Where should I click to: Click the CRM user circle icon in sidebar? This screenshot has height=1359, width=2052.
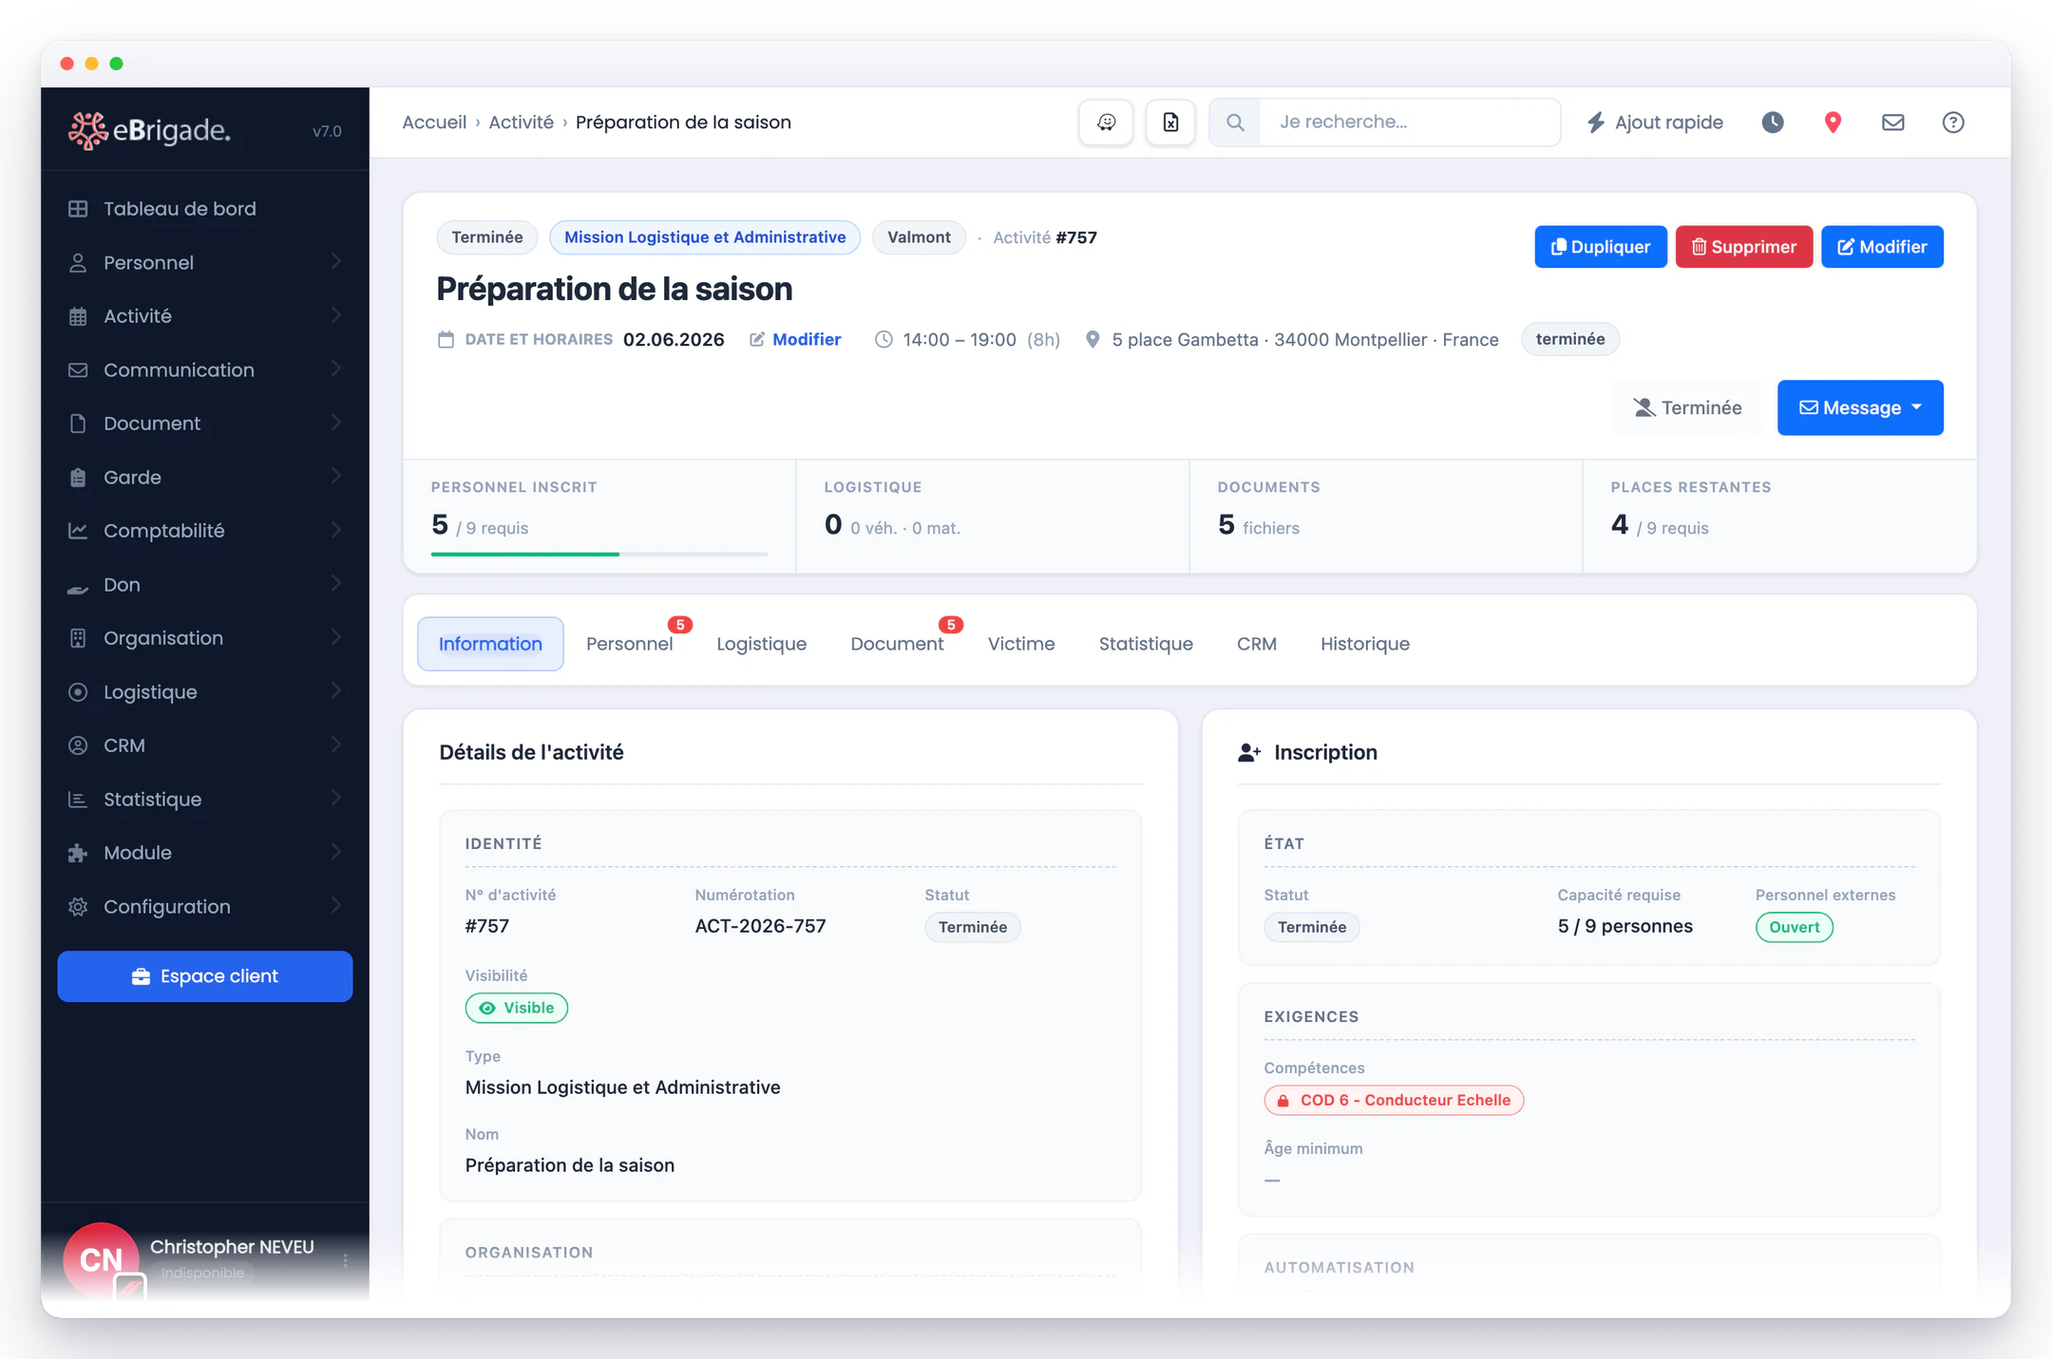pyautogui.click(x=78, y=746)
